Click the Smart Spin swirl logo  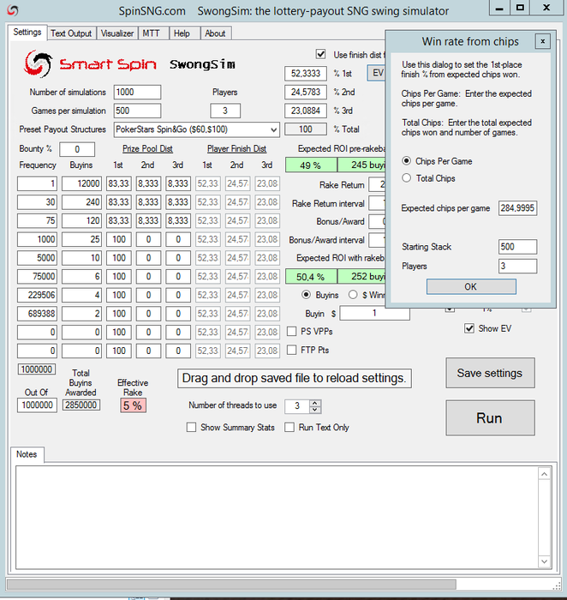pyautogui.click(x=38, y=64)
